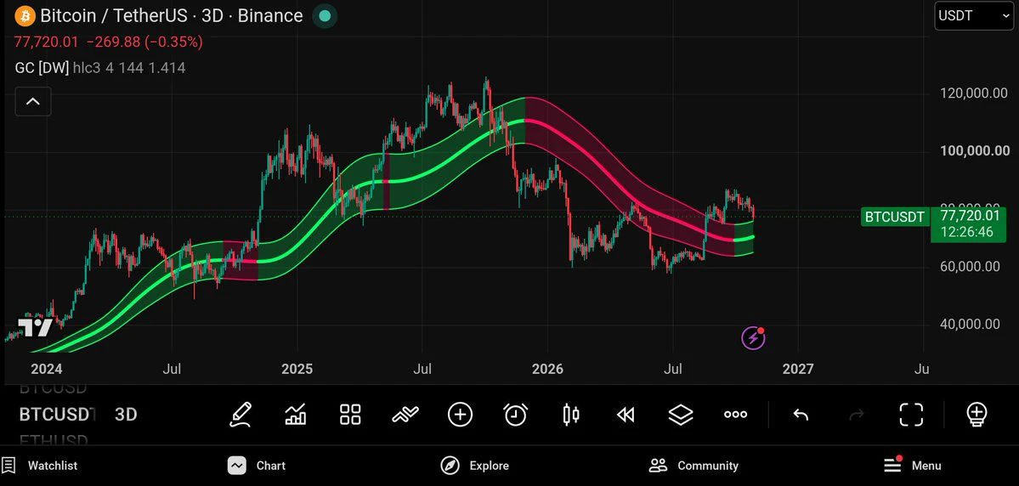This screenshot has width=1019, height=486.
Task: Click the Bitcoin symbol logo icon
Action: (x=25, y=15)
